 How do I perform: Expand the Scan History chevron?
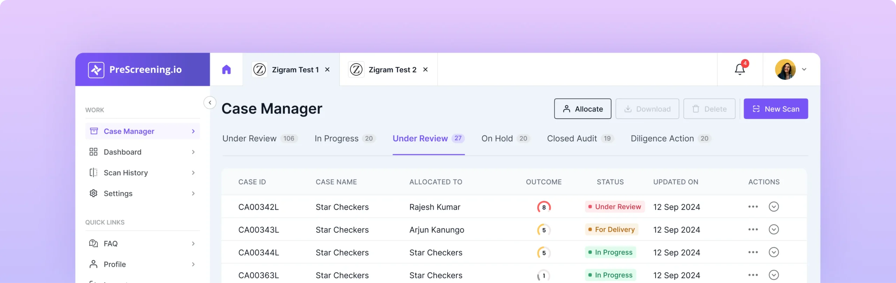click(193, 172)
